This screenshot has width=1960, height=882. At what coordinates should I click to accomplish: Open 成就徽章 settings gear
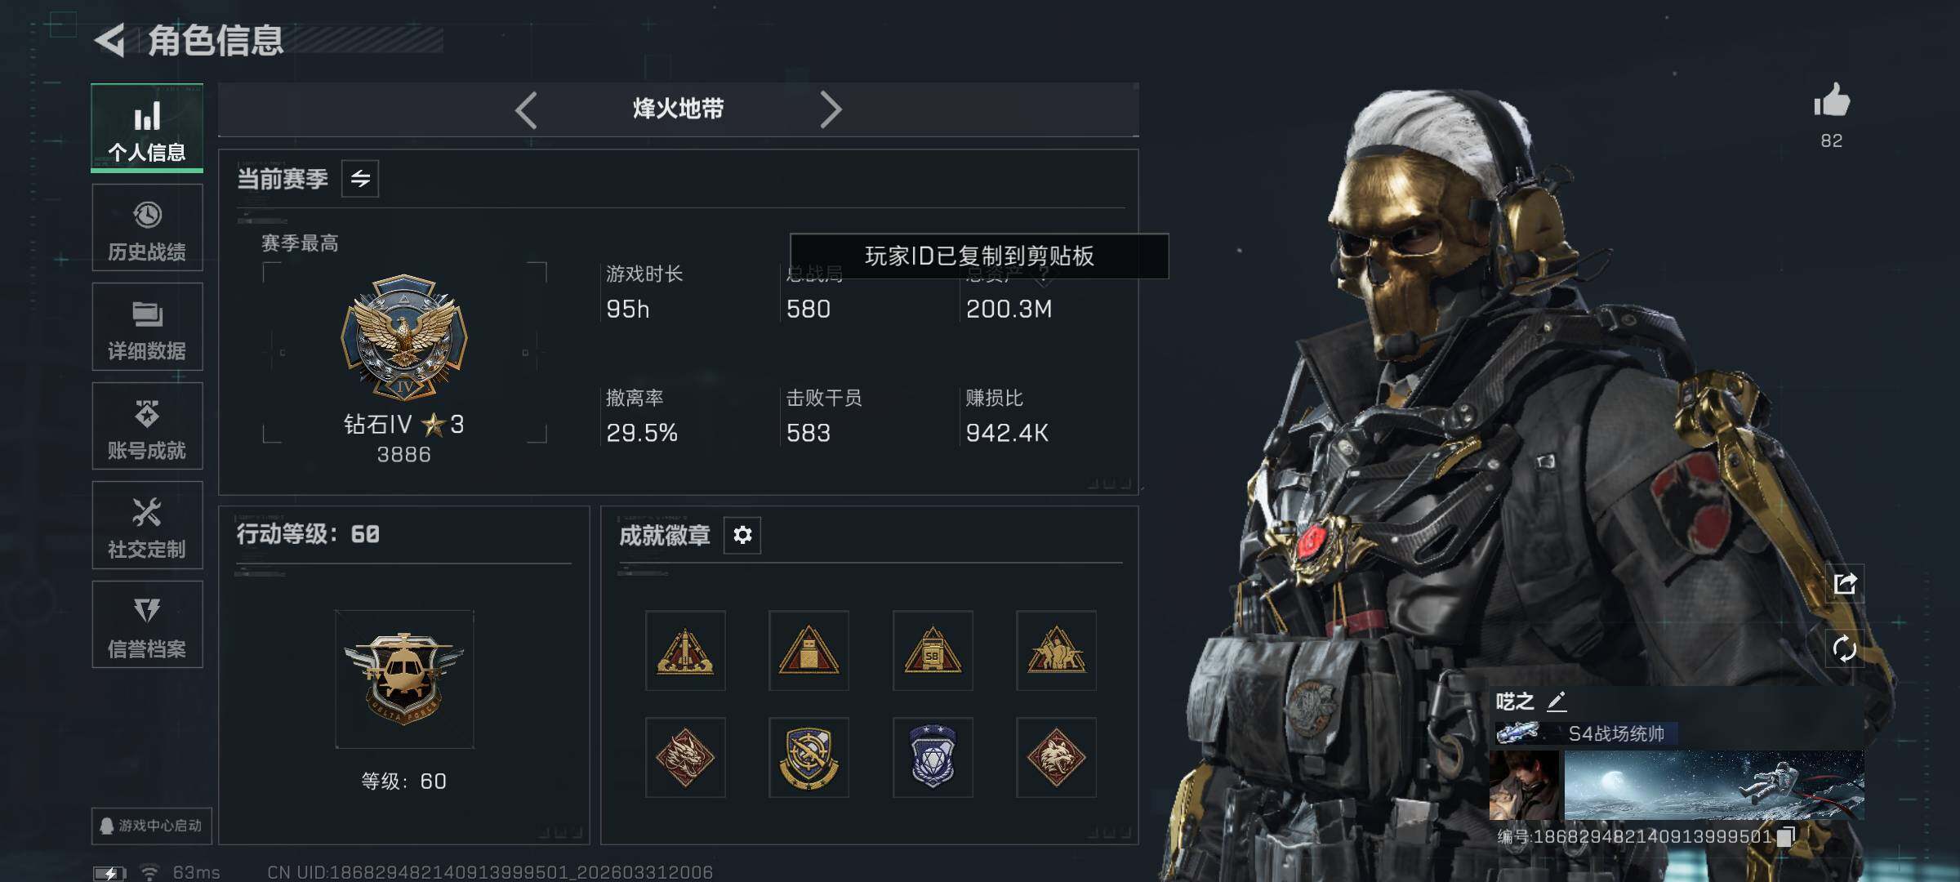742,535
